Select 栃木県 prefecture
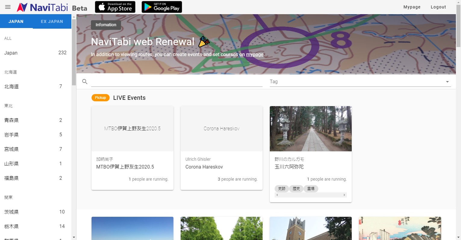The image size is (461, 240). click(36, 226)
